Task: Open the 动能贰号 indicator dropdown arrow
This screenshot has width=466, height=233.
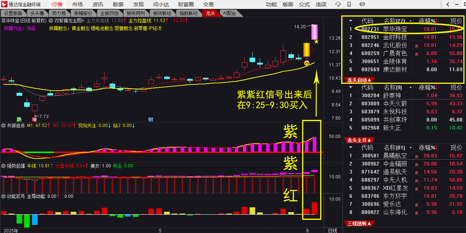Action: pyautogui.click(x=3, y=196)
